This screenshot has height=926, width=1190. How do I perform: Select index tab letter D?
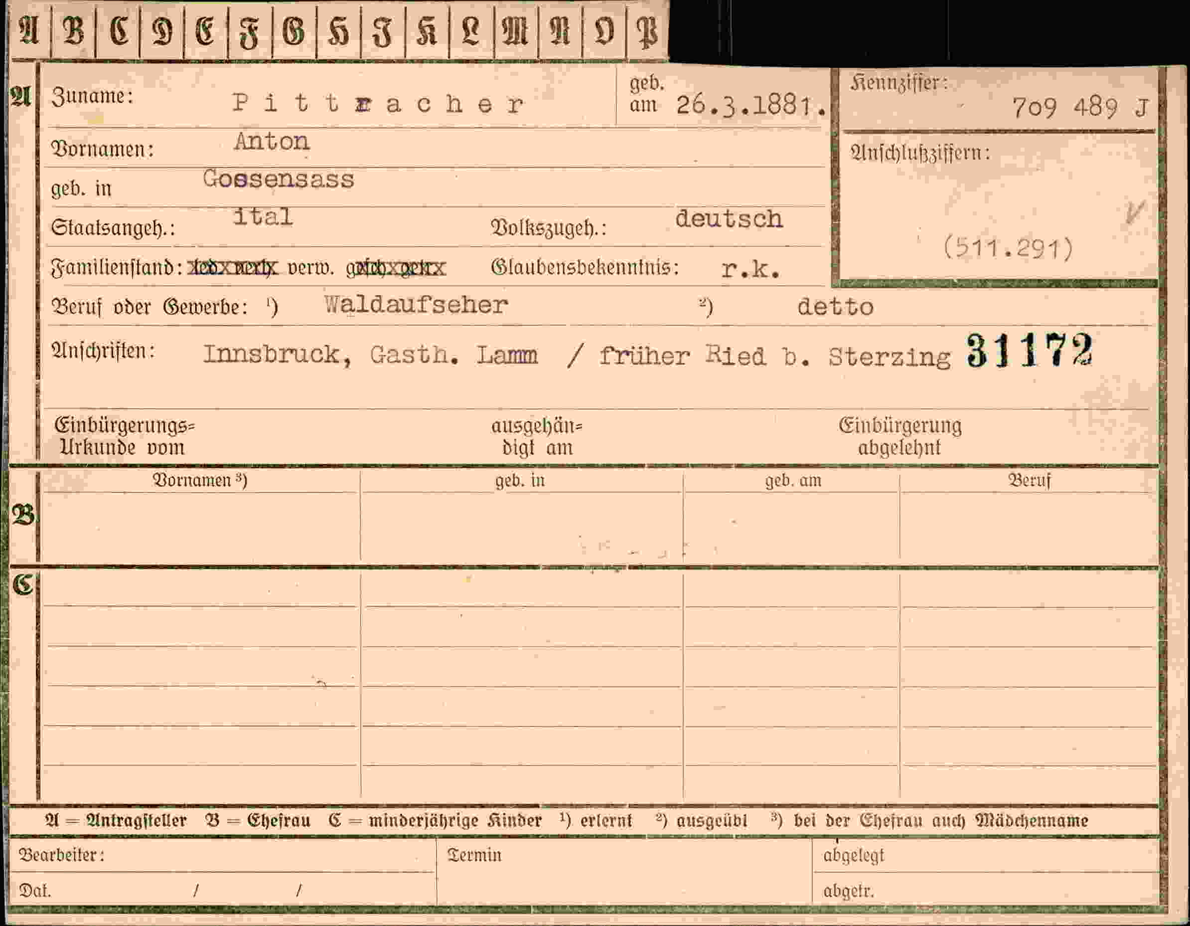pyautogui.click(x=162, y=31)
